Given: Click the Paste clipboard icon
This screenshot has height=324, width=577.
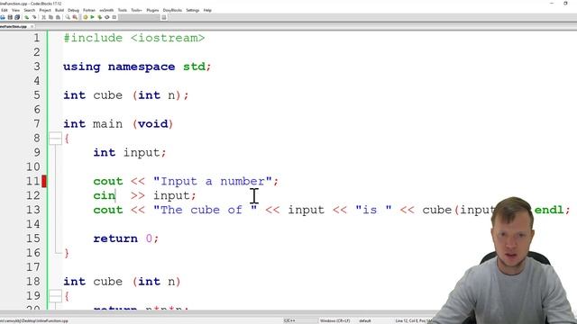Looking at the screenshot, I should tap(58, 17).
